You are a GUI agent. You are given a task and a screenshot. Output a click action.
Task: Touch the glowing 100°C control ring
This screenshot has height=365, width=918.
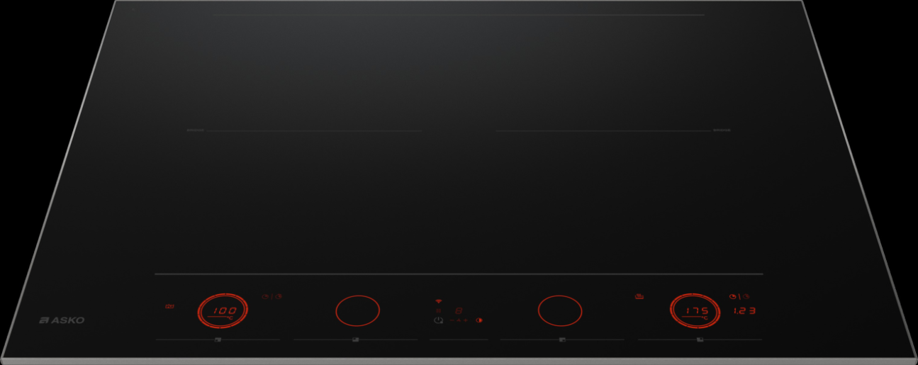[x=223, y=311]
